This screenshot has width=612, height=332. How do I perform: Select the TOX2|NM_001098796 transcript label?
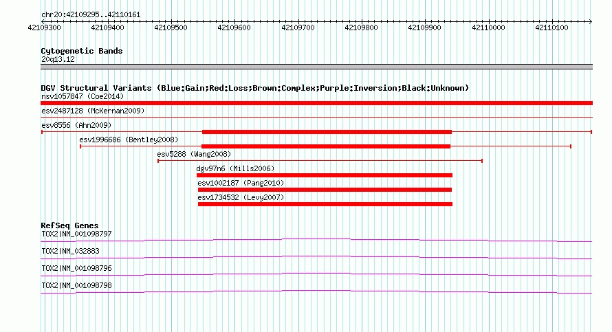click(x=76, y=268)
